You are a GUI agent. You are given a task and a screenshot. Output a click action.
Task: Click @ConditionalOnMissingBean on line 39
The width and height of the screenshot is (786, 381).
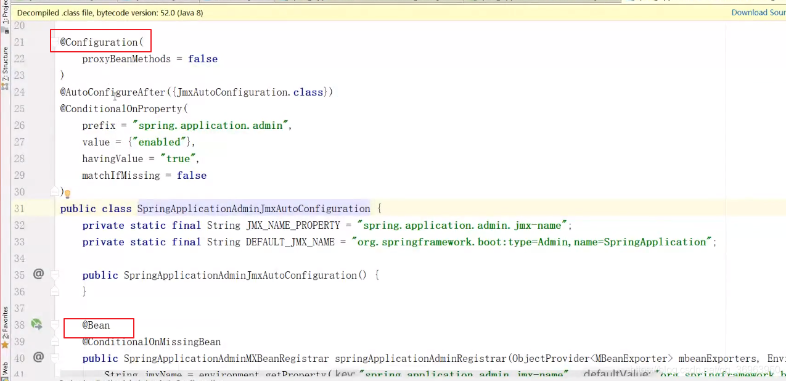pos(152,342)
